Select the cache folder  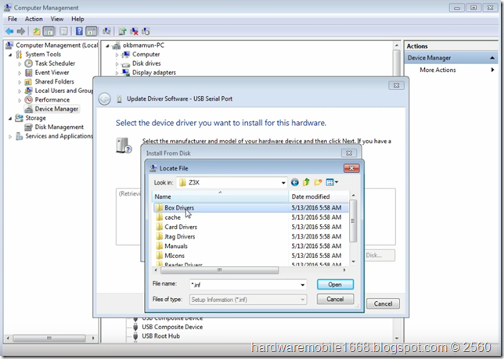173,217
